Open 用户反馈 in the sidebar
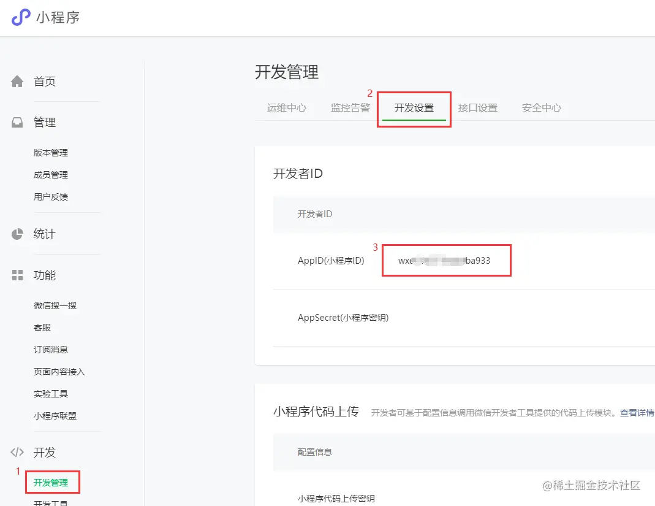 point(51,197)
